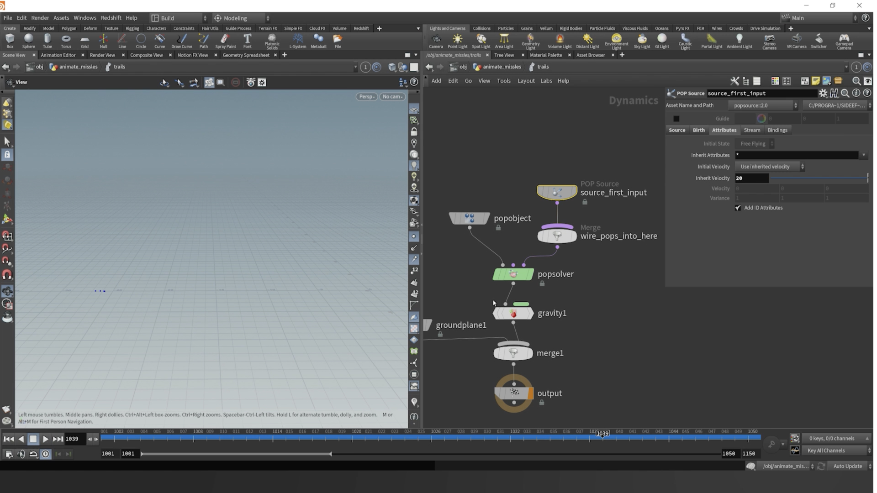Image resolution: width=877 pixels, height=493 pixels.
Task: Play the animation forward
Action: pyautogui.click(x=45, y=439)
